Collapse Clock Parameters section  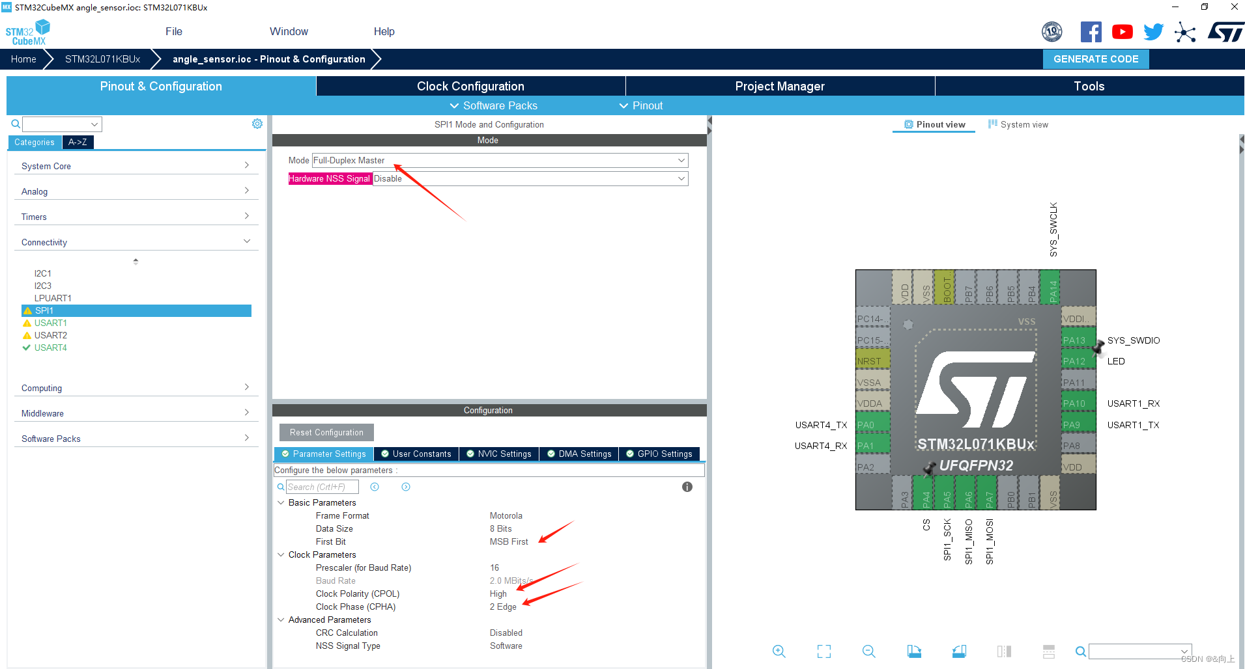pyautogui.click(x=281, y=554)
